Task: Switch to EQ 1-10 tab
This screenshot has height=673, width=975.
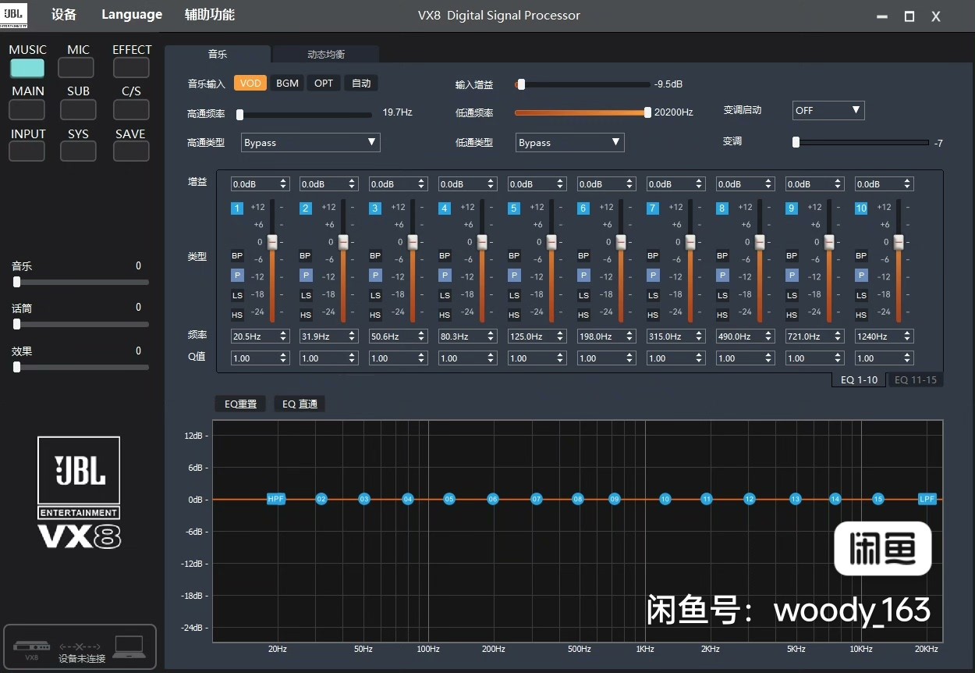Action: tap(859, 379)
